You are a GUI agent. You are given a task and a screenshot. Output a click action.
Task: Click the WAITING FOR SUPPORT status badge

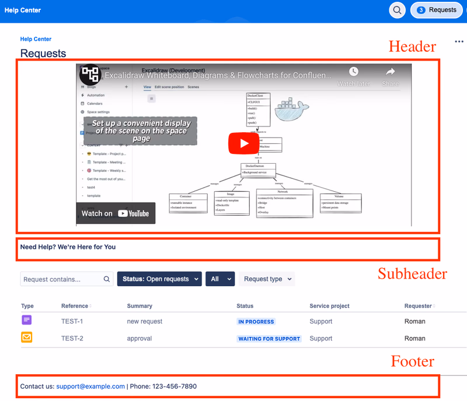tap(269, 339)
